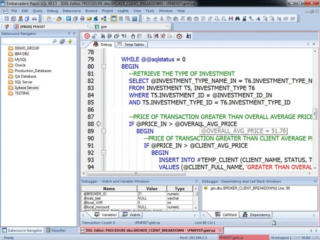
Task: Restart the debugger with the run icon
Action: click(188, 36)
